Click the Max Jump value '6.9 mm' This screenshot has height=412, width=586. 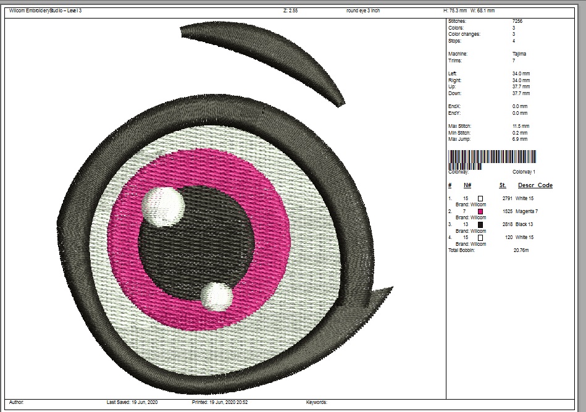519,139
